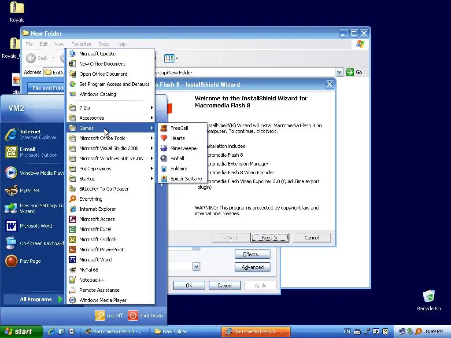This screenshot has height=338, width=451.
Task: Click the EN language indicator in taskbar
Action: pos(347,331)
